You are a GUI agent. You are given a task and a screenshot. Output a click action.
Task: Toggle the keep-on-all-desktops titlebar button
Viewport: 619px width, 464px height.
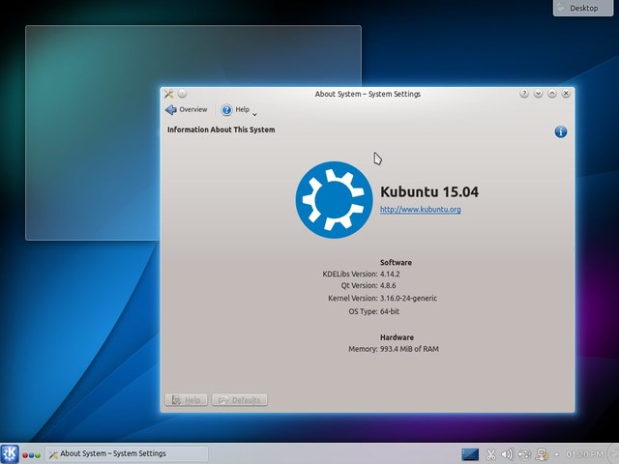[x=182, y=94]
